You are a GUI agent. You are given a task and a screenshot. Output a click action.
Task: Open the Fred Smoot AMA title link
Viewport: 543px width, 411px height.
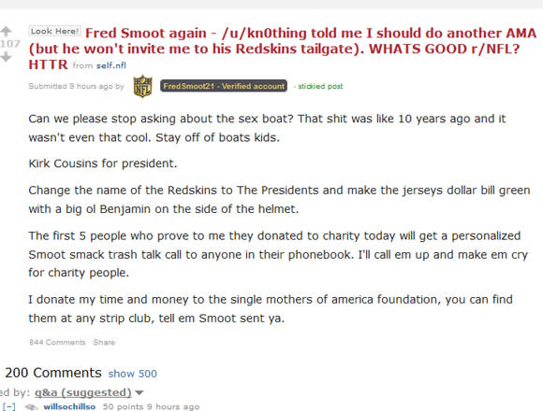[282, 49]
